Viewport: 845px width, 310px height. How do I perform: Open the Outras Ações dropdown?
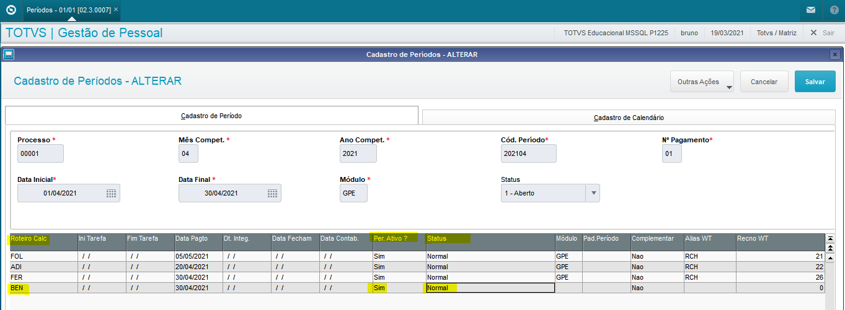702,82
